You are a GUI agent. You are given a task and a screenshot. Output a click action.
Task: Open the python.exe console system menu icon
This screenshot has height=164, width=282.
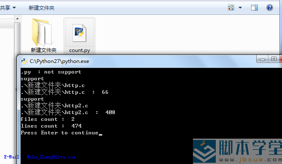coord(24,61)
